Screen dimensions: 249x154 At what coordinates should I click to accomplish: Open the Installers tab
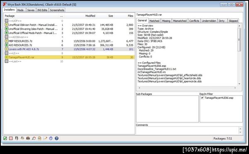coord(9,10)
